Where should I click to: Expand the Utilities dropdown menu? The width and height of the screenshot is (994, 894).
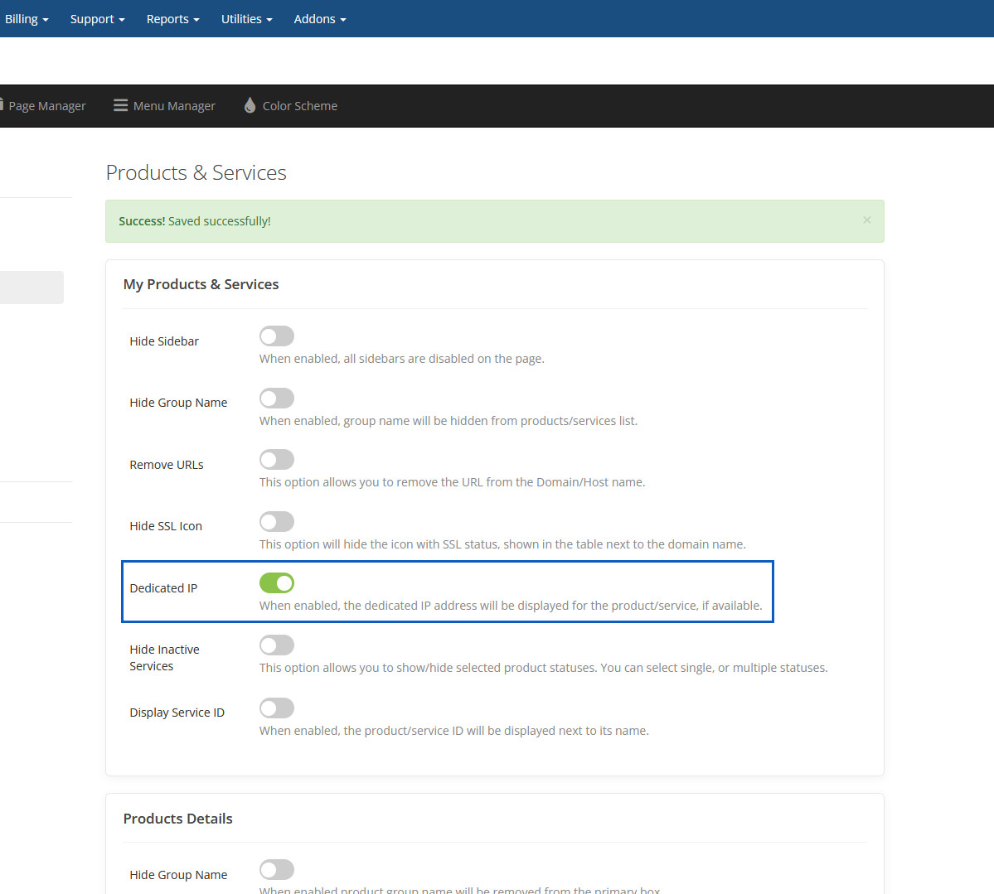[x=246, y=19]
